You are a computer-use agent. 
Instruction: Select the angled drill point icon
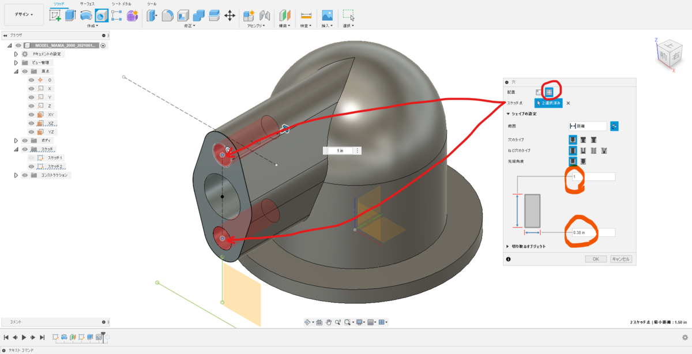click(x=583, y=161)
